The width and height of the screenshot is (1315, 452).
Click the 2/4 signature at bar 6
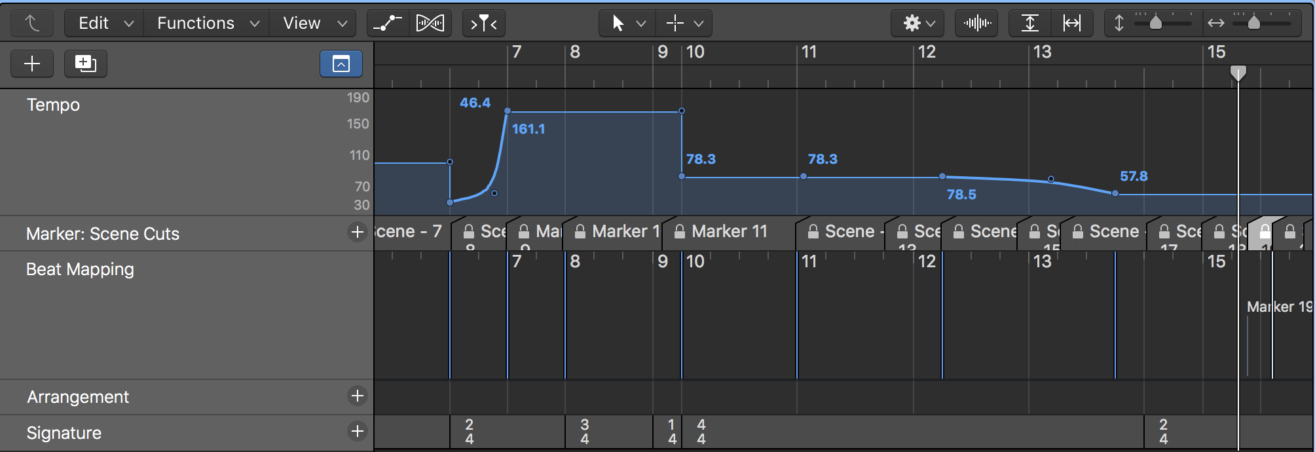click(x=469, y=432)
